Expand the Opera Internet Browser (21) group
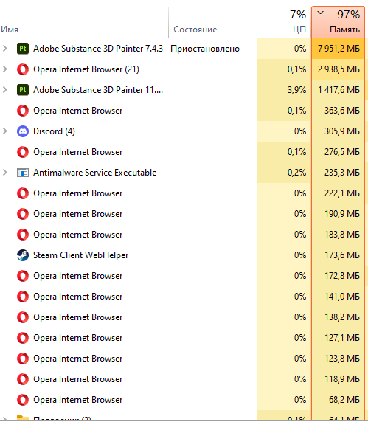368x422 pixels. 5,69
